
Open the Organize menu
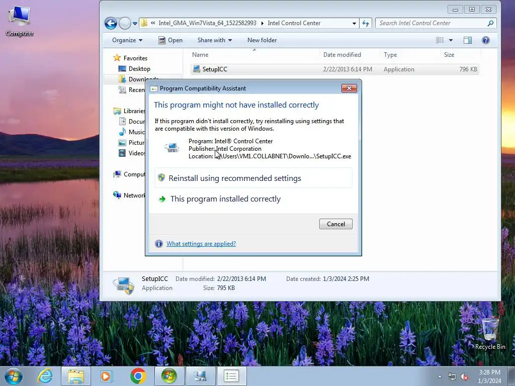tap(127, 40)
